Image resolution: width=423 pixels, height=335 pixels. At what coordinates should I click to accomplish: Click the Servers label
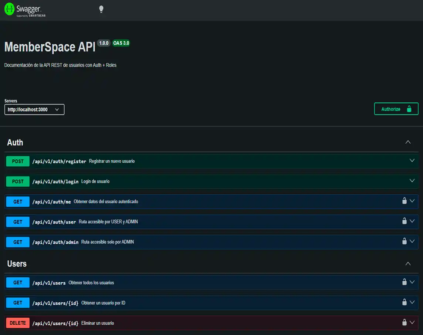[x=11, y=101]
